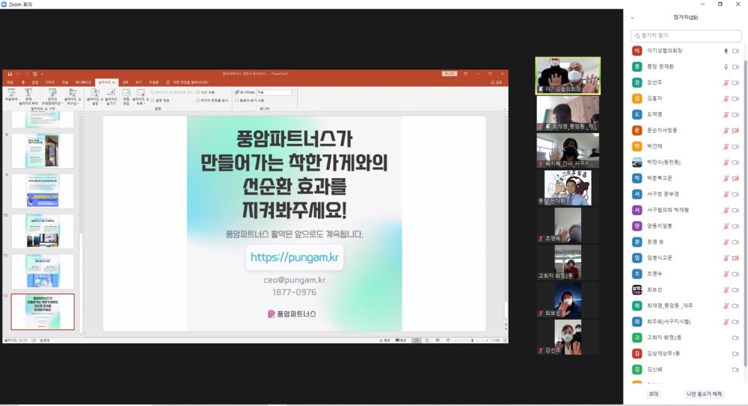Switch to Slide Sorter view icon
Viewport: 748px width, 406px height.
coord(427,340)
